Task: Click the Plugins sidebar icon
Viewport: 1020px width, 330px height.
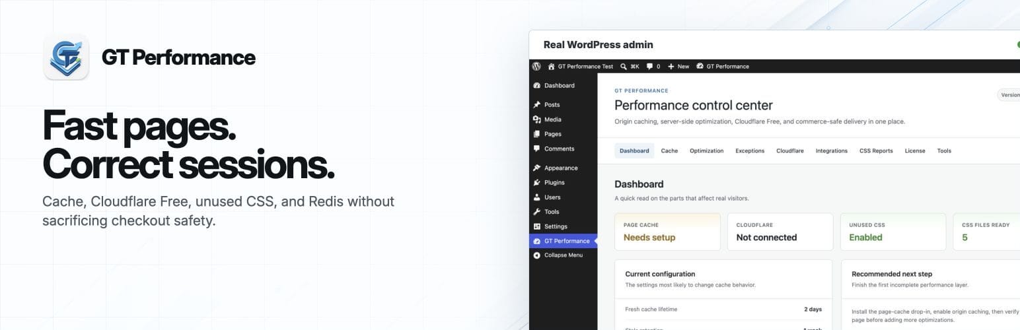Action: point(537,182)
